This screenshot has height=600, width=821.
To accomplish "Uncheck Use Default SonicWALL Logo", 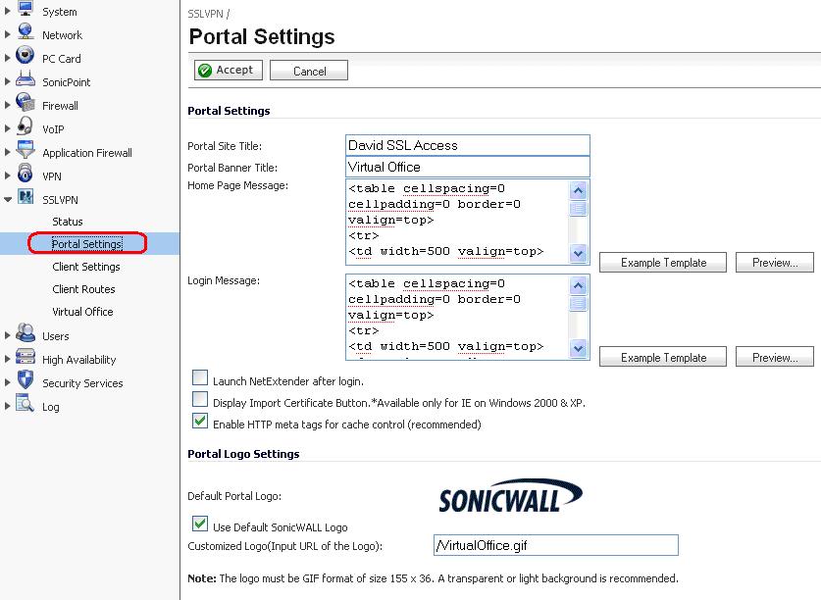I will point(200,524).
